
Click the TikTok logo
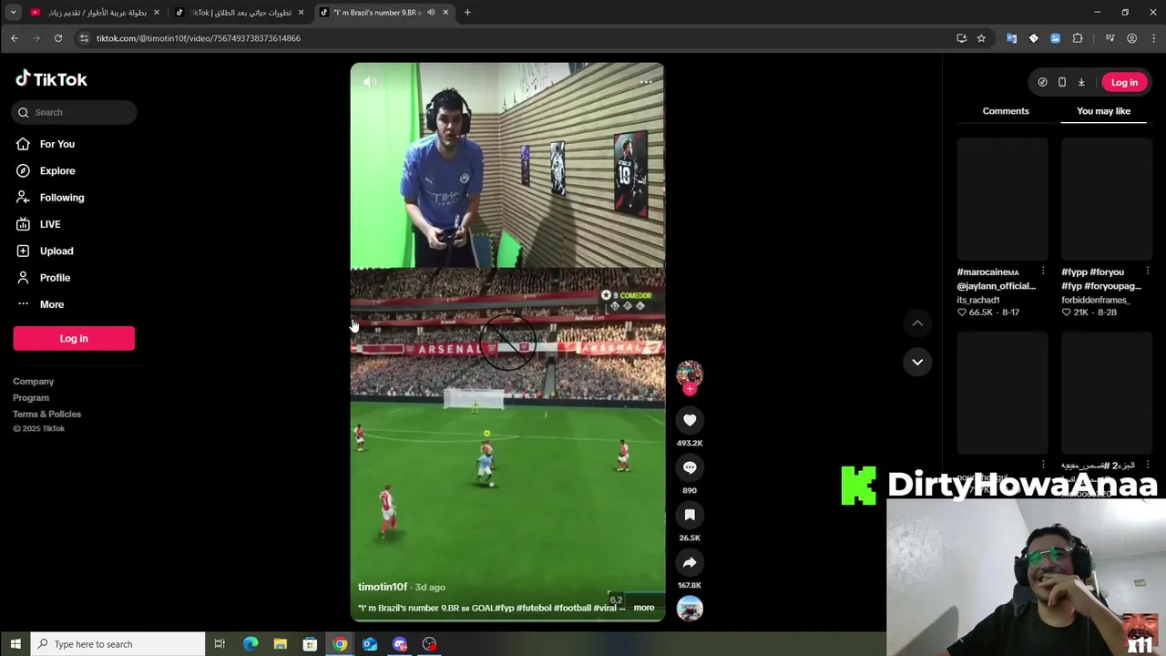(51, 79)
